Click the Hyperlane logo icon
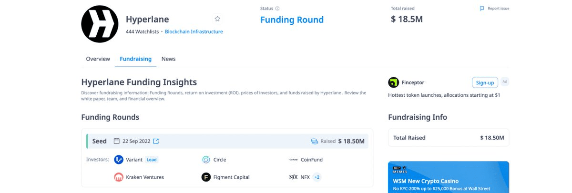Image resolution: width=572 pixels, height=193 pixels. click(x=100, y=24)
